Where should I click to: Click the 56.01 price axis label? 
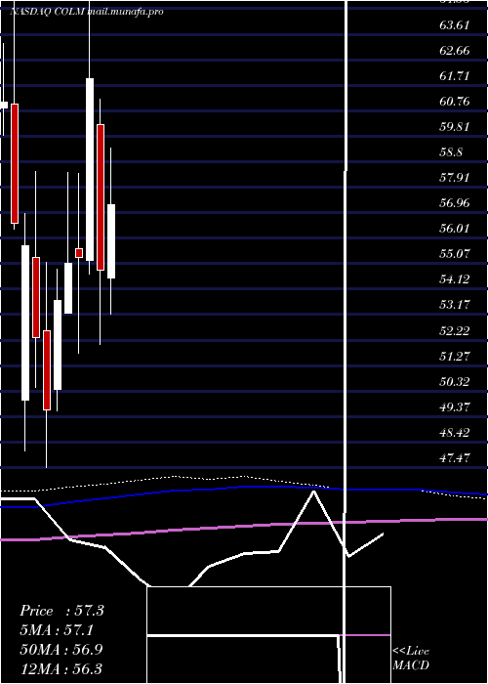tap(455, 228)
